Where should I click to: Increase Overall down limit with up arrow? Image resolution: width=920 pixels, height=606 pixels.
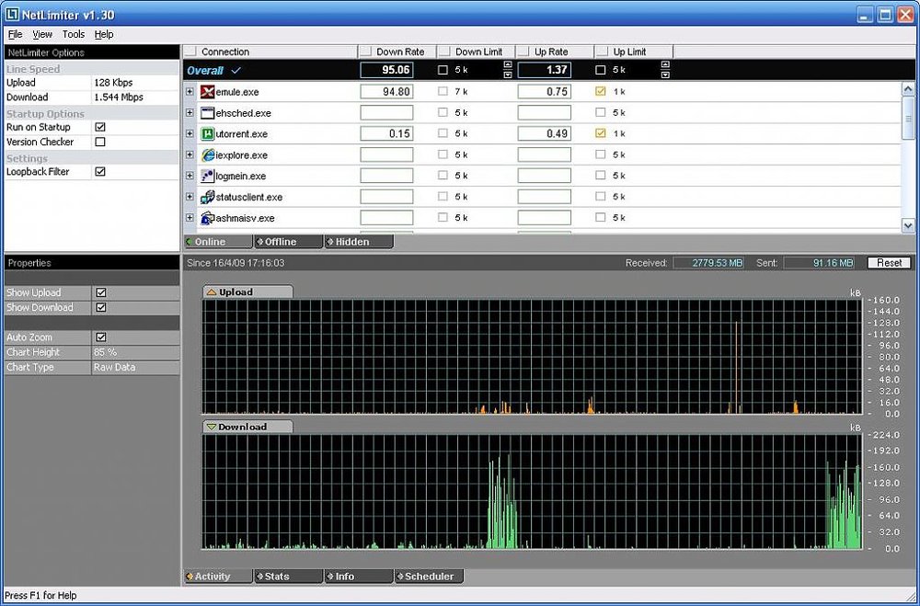508,65
